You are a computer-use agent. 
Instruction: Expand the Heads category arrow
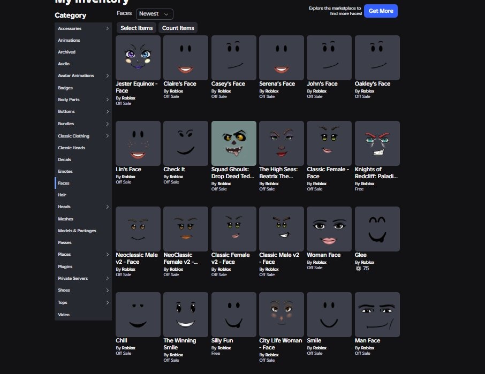(107, 207)
